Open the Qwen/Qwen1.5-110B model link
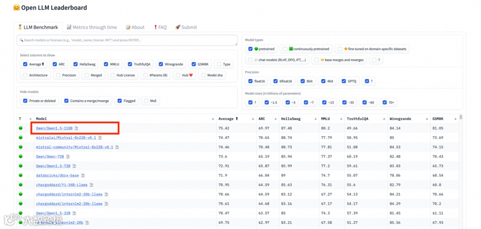 [54, 128]
